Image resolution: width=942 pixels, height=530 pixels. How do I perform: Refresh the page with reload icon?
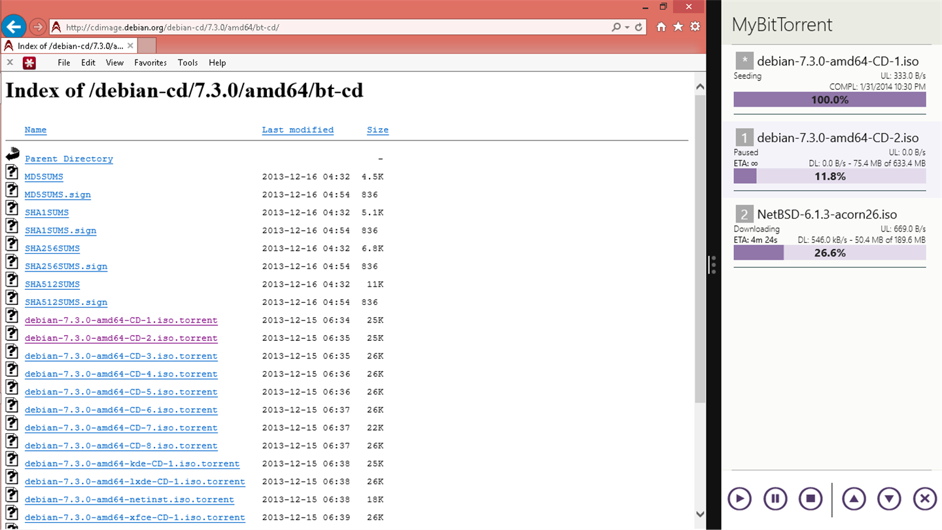click(638, 27)
